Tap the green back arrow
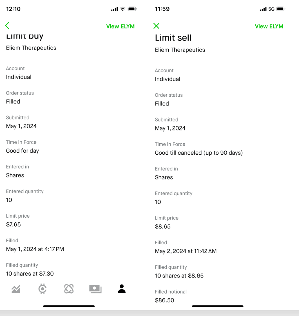The width and height of the screenshot is (299, 316). [x=7, y=26]
